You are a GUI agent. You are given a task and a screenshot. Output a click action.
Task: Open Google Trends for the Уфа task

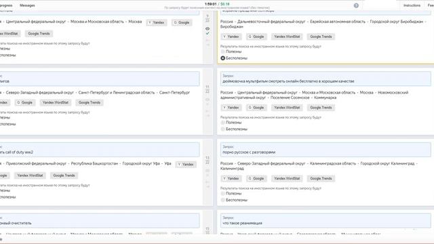(x=64, y=176)
